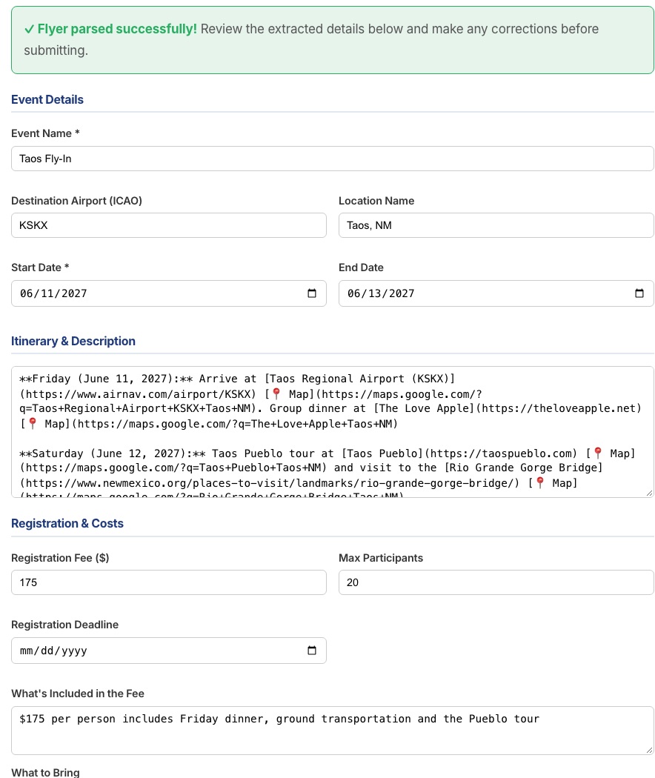Click the "Flyer parsed successfully!" message
This screenshot has width=655, height=778.
click(x=117, y=29)
